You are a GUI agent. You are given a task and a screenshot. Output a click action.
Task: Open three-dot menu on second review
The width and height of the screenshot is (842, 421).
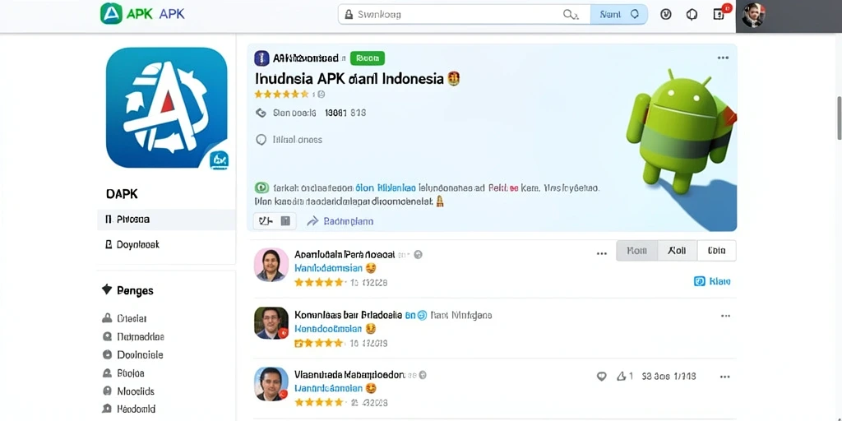tap(725, 316)
